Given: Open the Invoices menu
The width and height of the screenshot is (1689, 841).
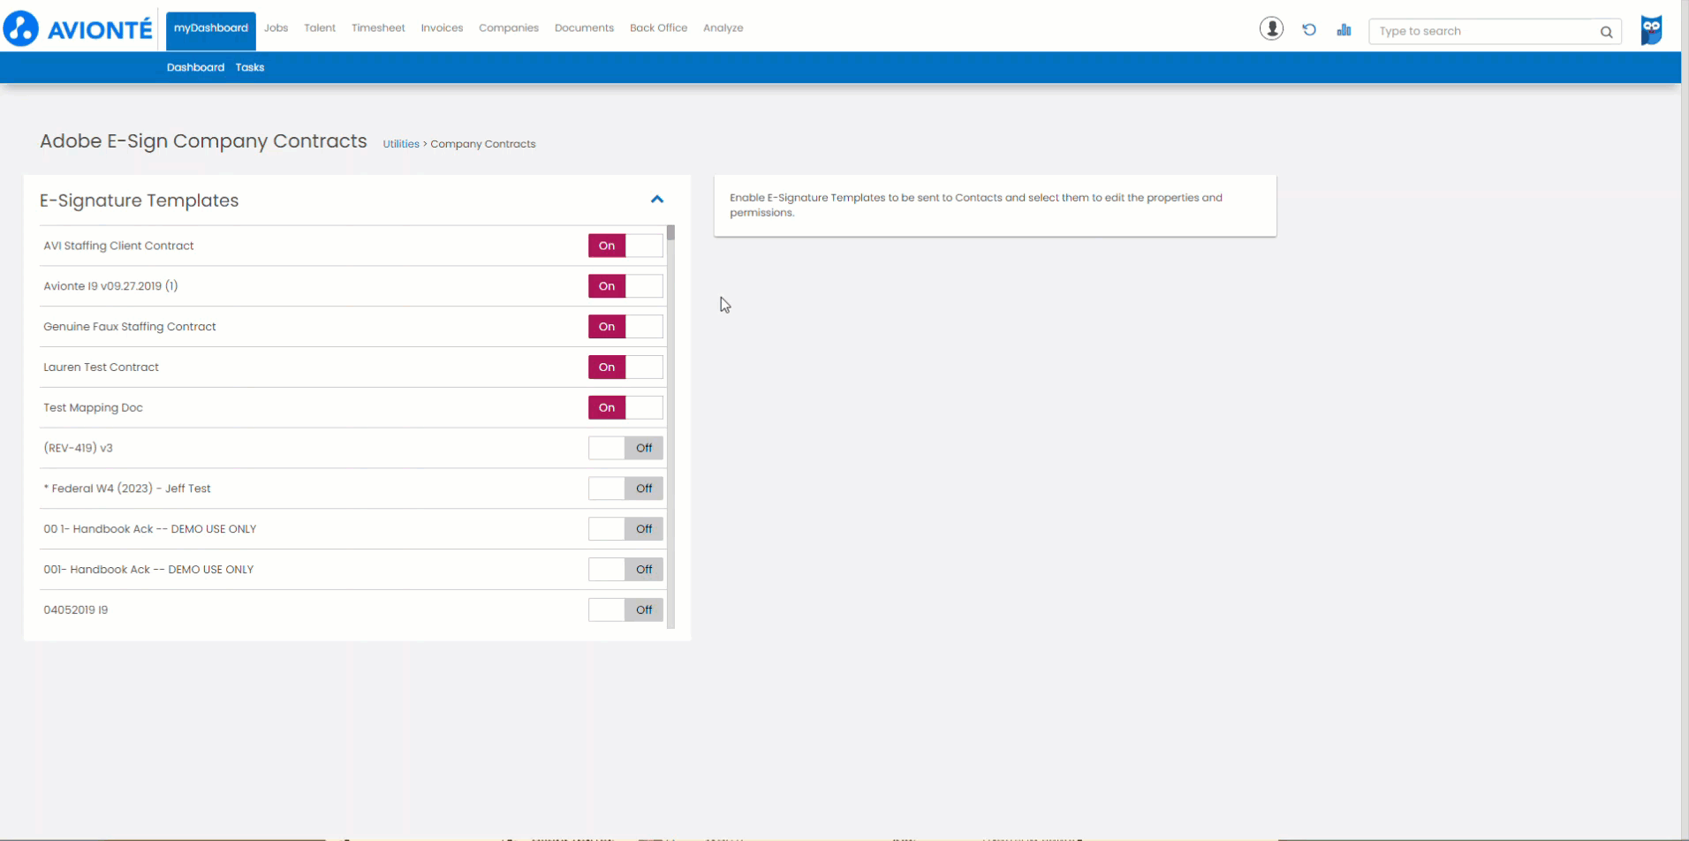Looking at the screenshot, I should 442,28.
